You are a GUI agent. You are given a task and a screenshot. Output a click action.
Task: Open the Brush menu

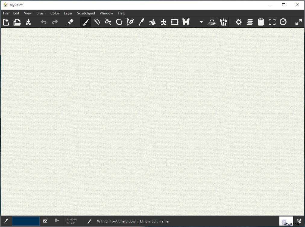pyautogui.click(x=41, y=13)
